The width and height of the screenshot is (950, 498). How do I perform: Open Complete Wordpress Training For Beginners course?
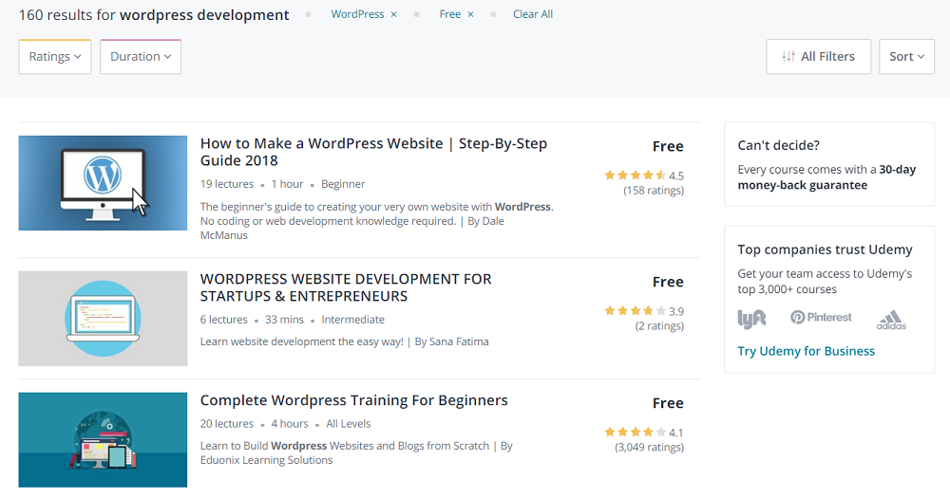pos(353,400)
